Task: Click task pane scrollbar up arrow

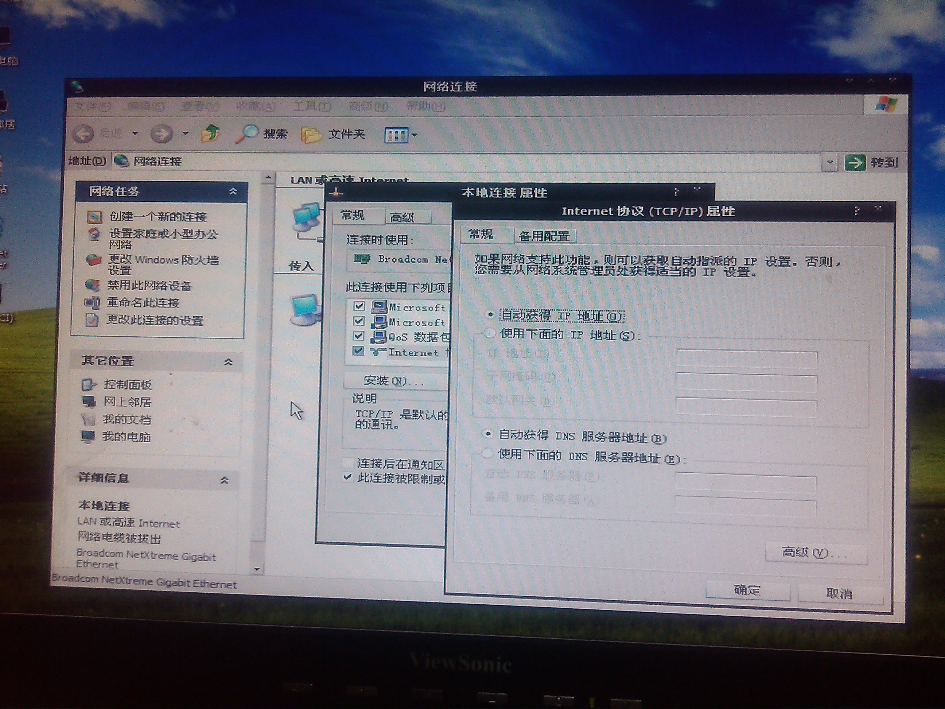Action: 268,178
